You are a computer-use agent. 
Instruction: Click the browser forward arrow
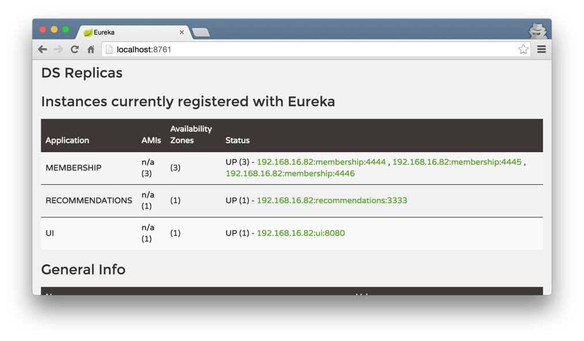(x=59, y=49)
